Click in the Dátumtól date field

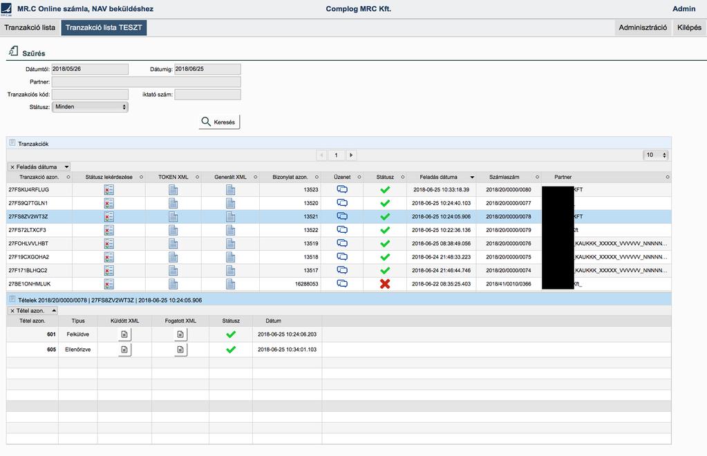coord(90,69)
